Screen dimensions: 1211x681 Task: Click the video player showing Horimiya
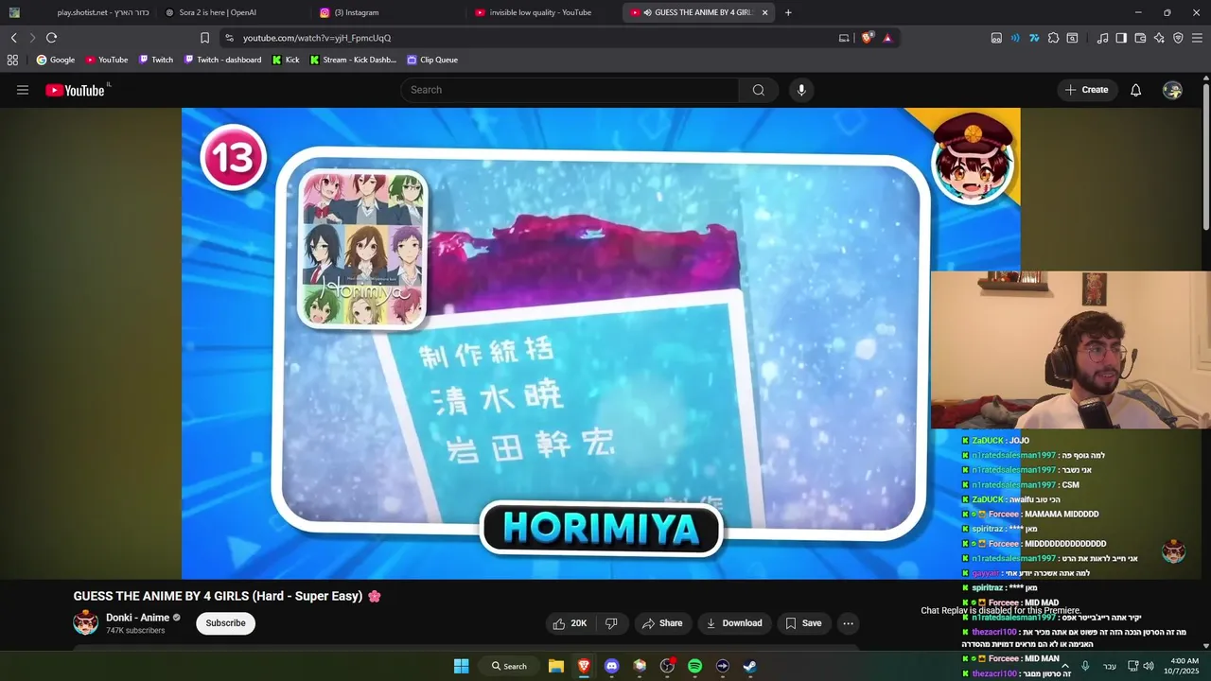click(601, 343)
